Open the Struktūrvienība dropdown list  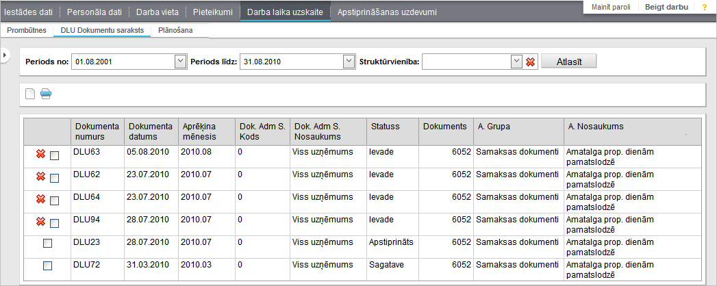click(516, 62)
